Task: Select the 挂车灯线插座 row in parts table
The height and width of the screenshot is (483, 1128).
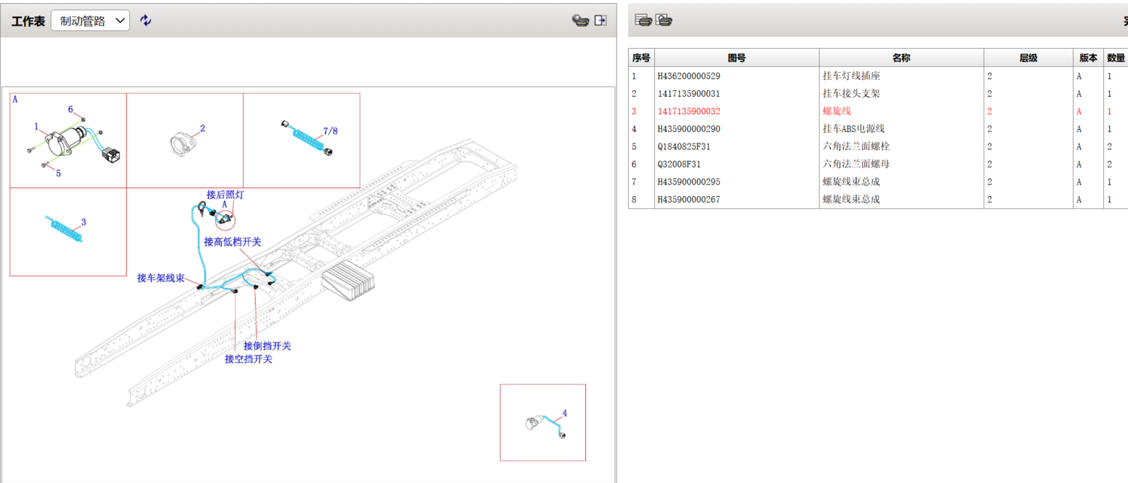Action: click(851, 76)
